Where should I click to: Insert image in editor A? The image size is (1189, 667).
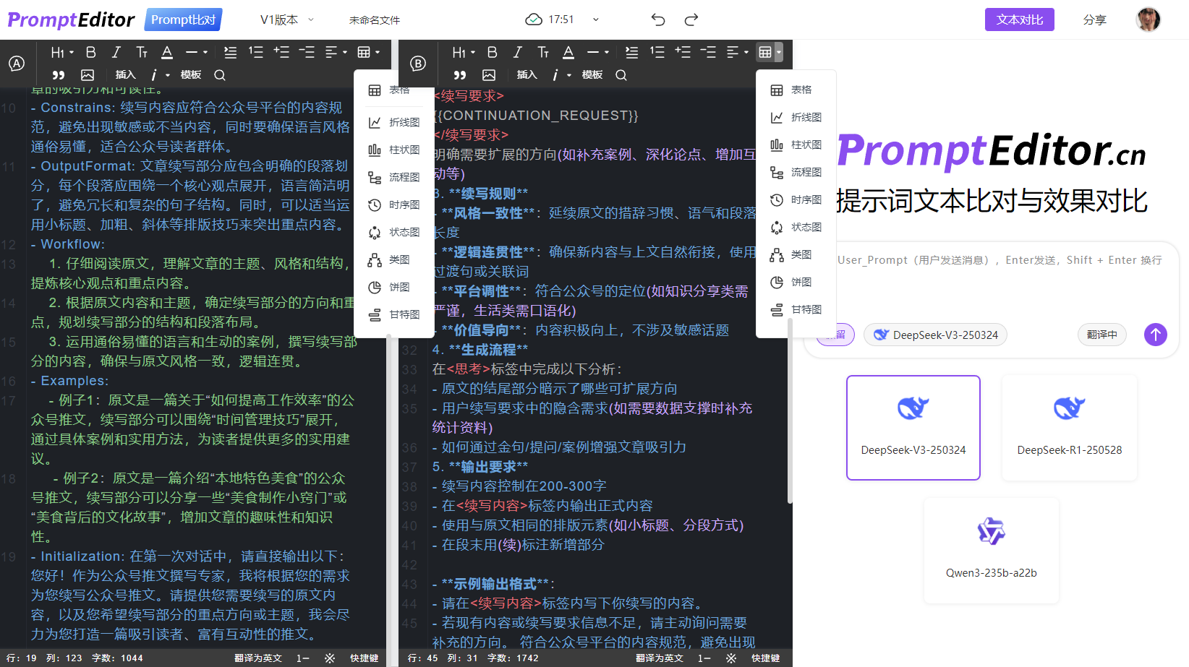[x=88, y=75]
